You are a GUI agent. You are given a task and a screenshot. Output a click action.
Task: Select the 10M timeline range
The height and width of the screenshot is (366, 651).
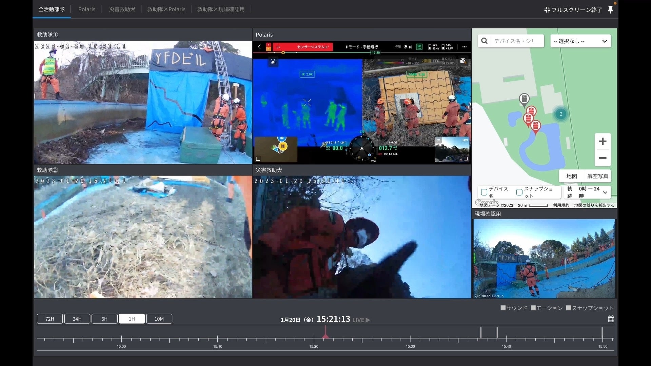pos(159,319)
